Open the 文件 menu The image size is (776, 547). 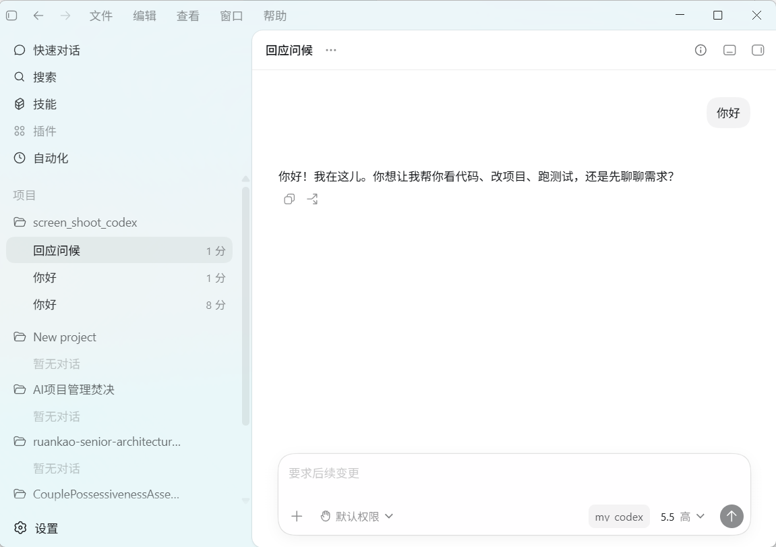pyautogui.click(x=101, y=16)
